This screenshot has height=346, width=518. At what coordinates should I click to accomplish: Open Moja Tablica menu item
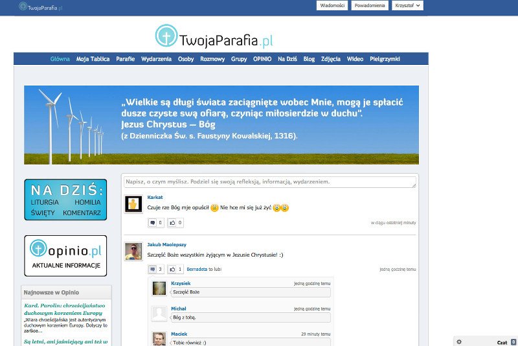click(x=93, y=59)
